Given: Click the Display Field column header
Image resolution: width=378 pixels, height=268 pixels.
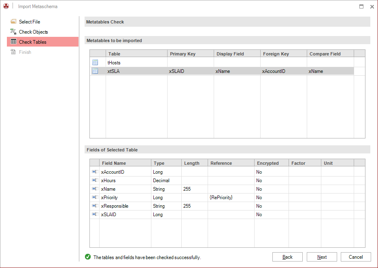Looking at the screenshot, I should (237, 53).
